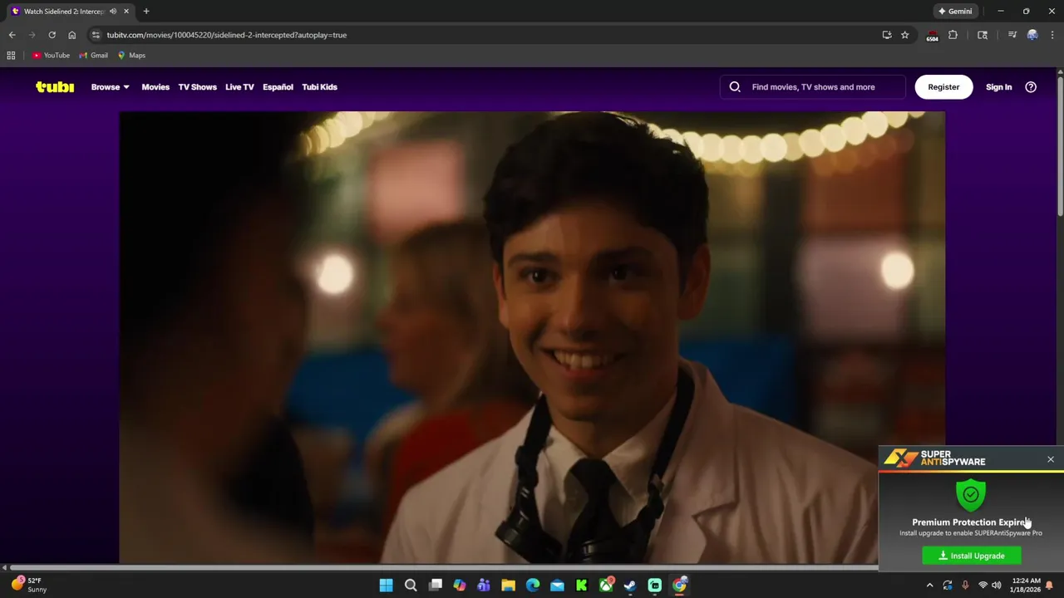
Task: Switch to Live TV
Action: [239, 87]
